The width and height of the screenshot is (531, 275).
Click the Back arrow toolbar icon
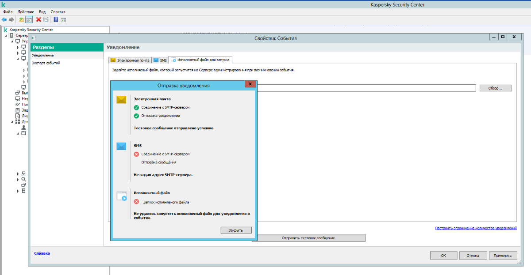tap(4, 19)
